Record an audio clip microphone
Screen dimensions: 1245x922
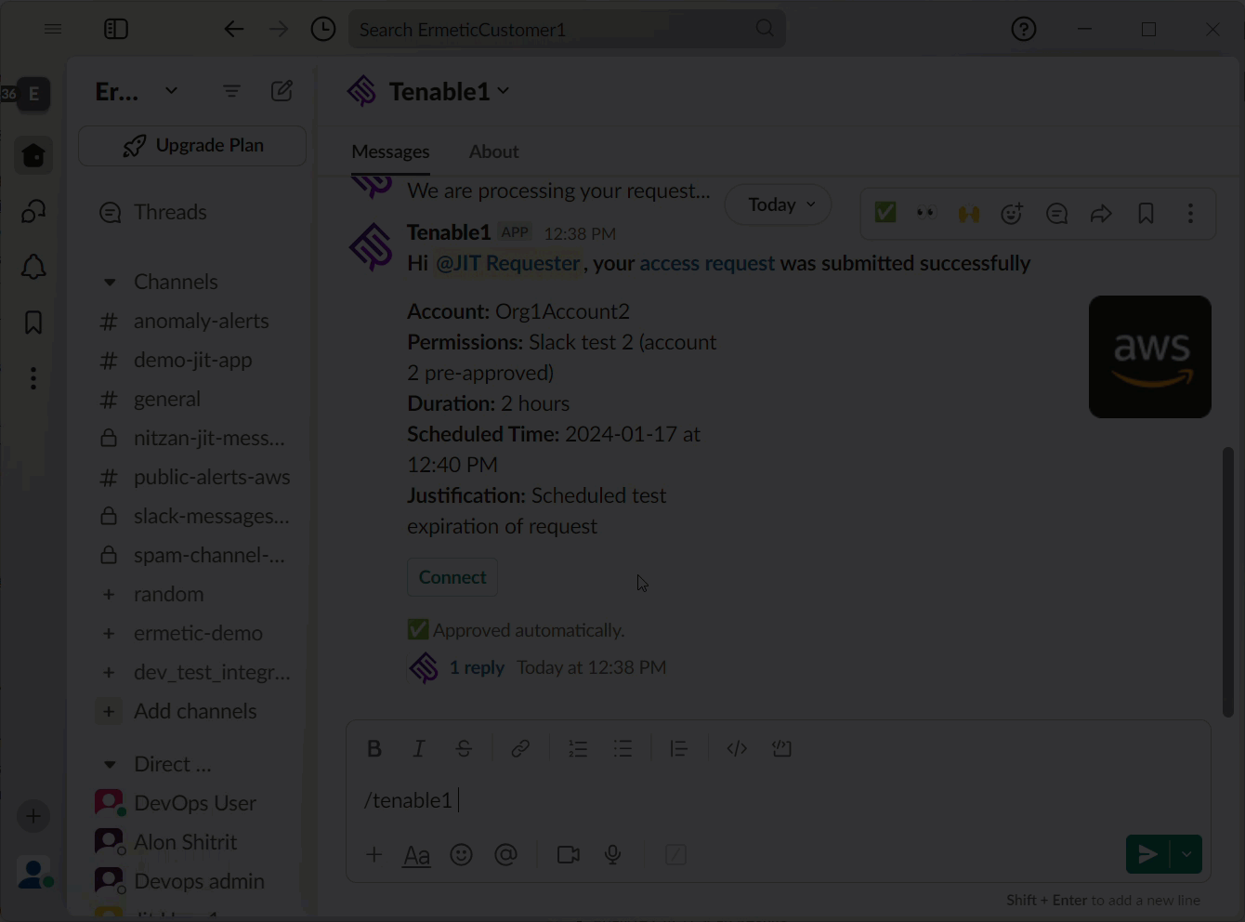click(x=613, y=854)
